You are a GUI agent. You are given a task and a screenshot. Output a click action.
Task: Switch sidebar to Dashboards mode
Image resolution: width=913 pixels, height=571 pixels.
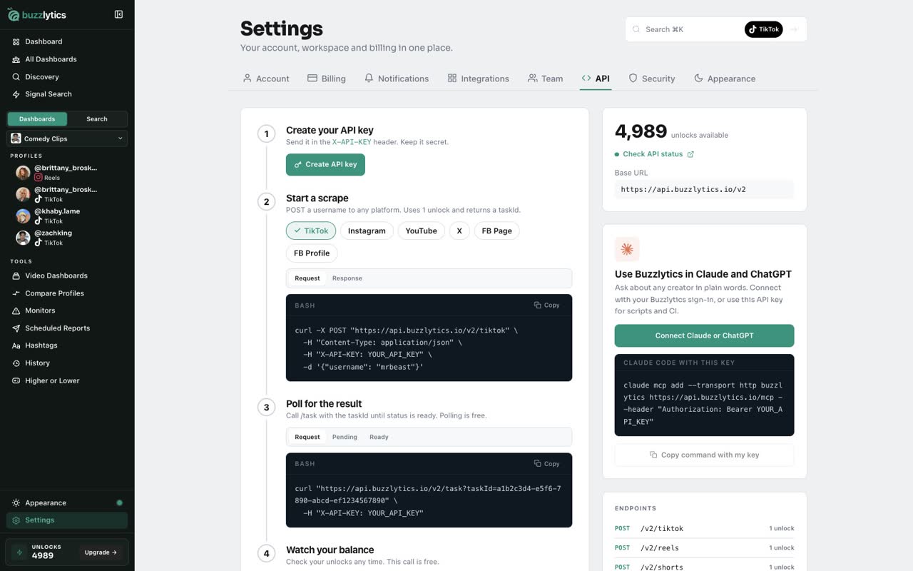point(37,119)
